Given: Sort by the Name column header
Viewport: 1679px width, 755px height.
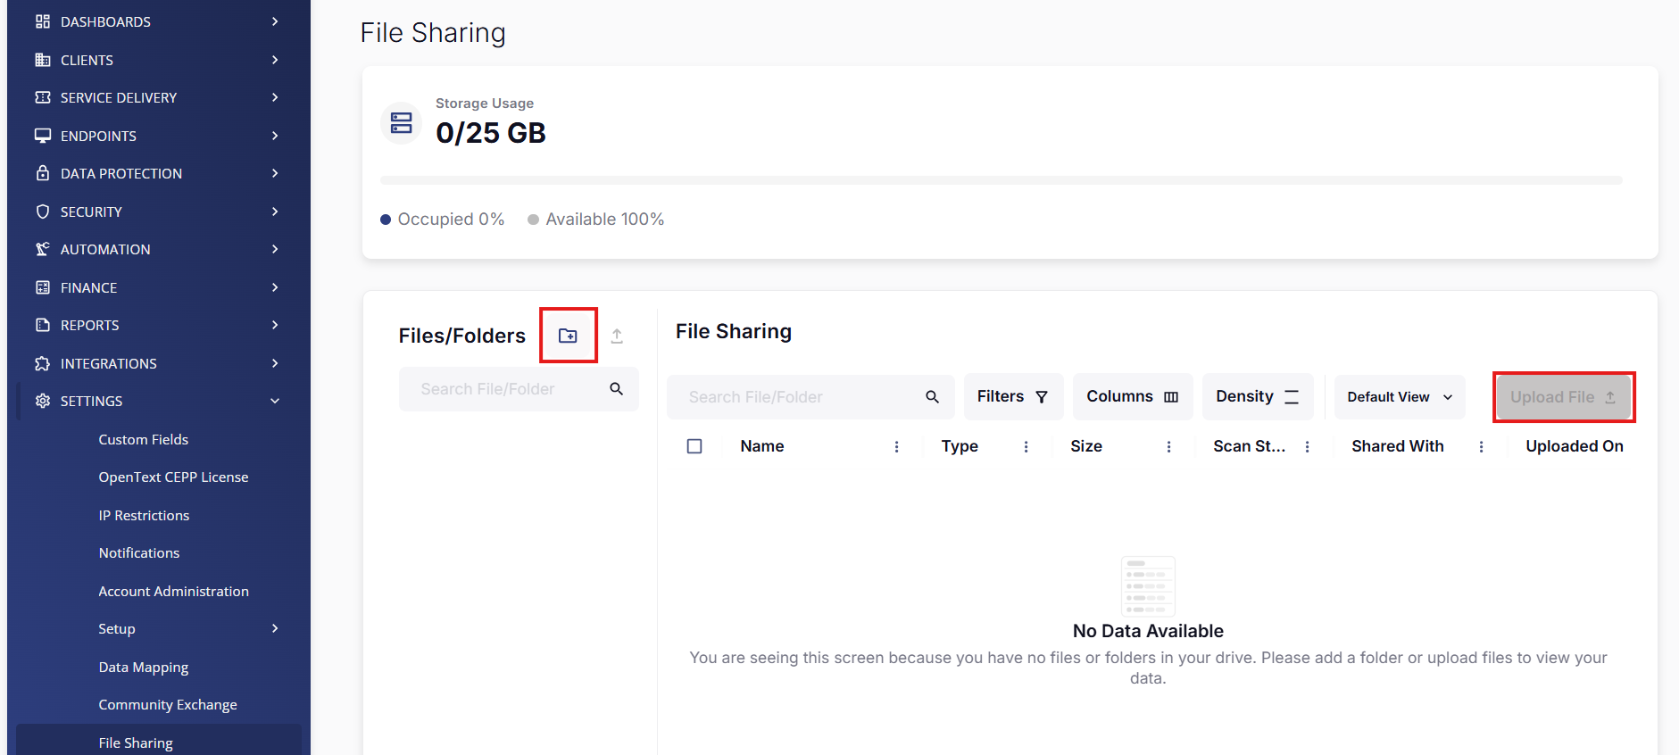Looking at the screenshot, I should [761, 446].
